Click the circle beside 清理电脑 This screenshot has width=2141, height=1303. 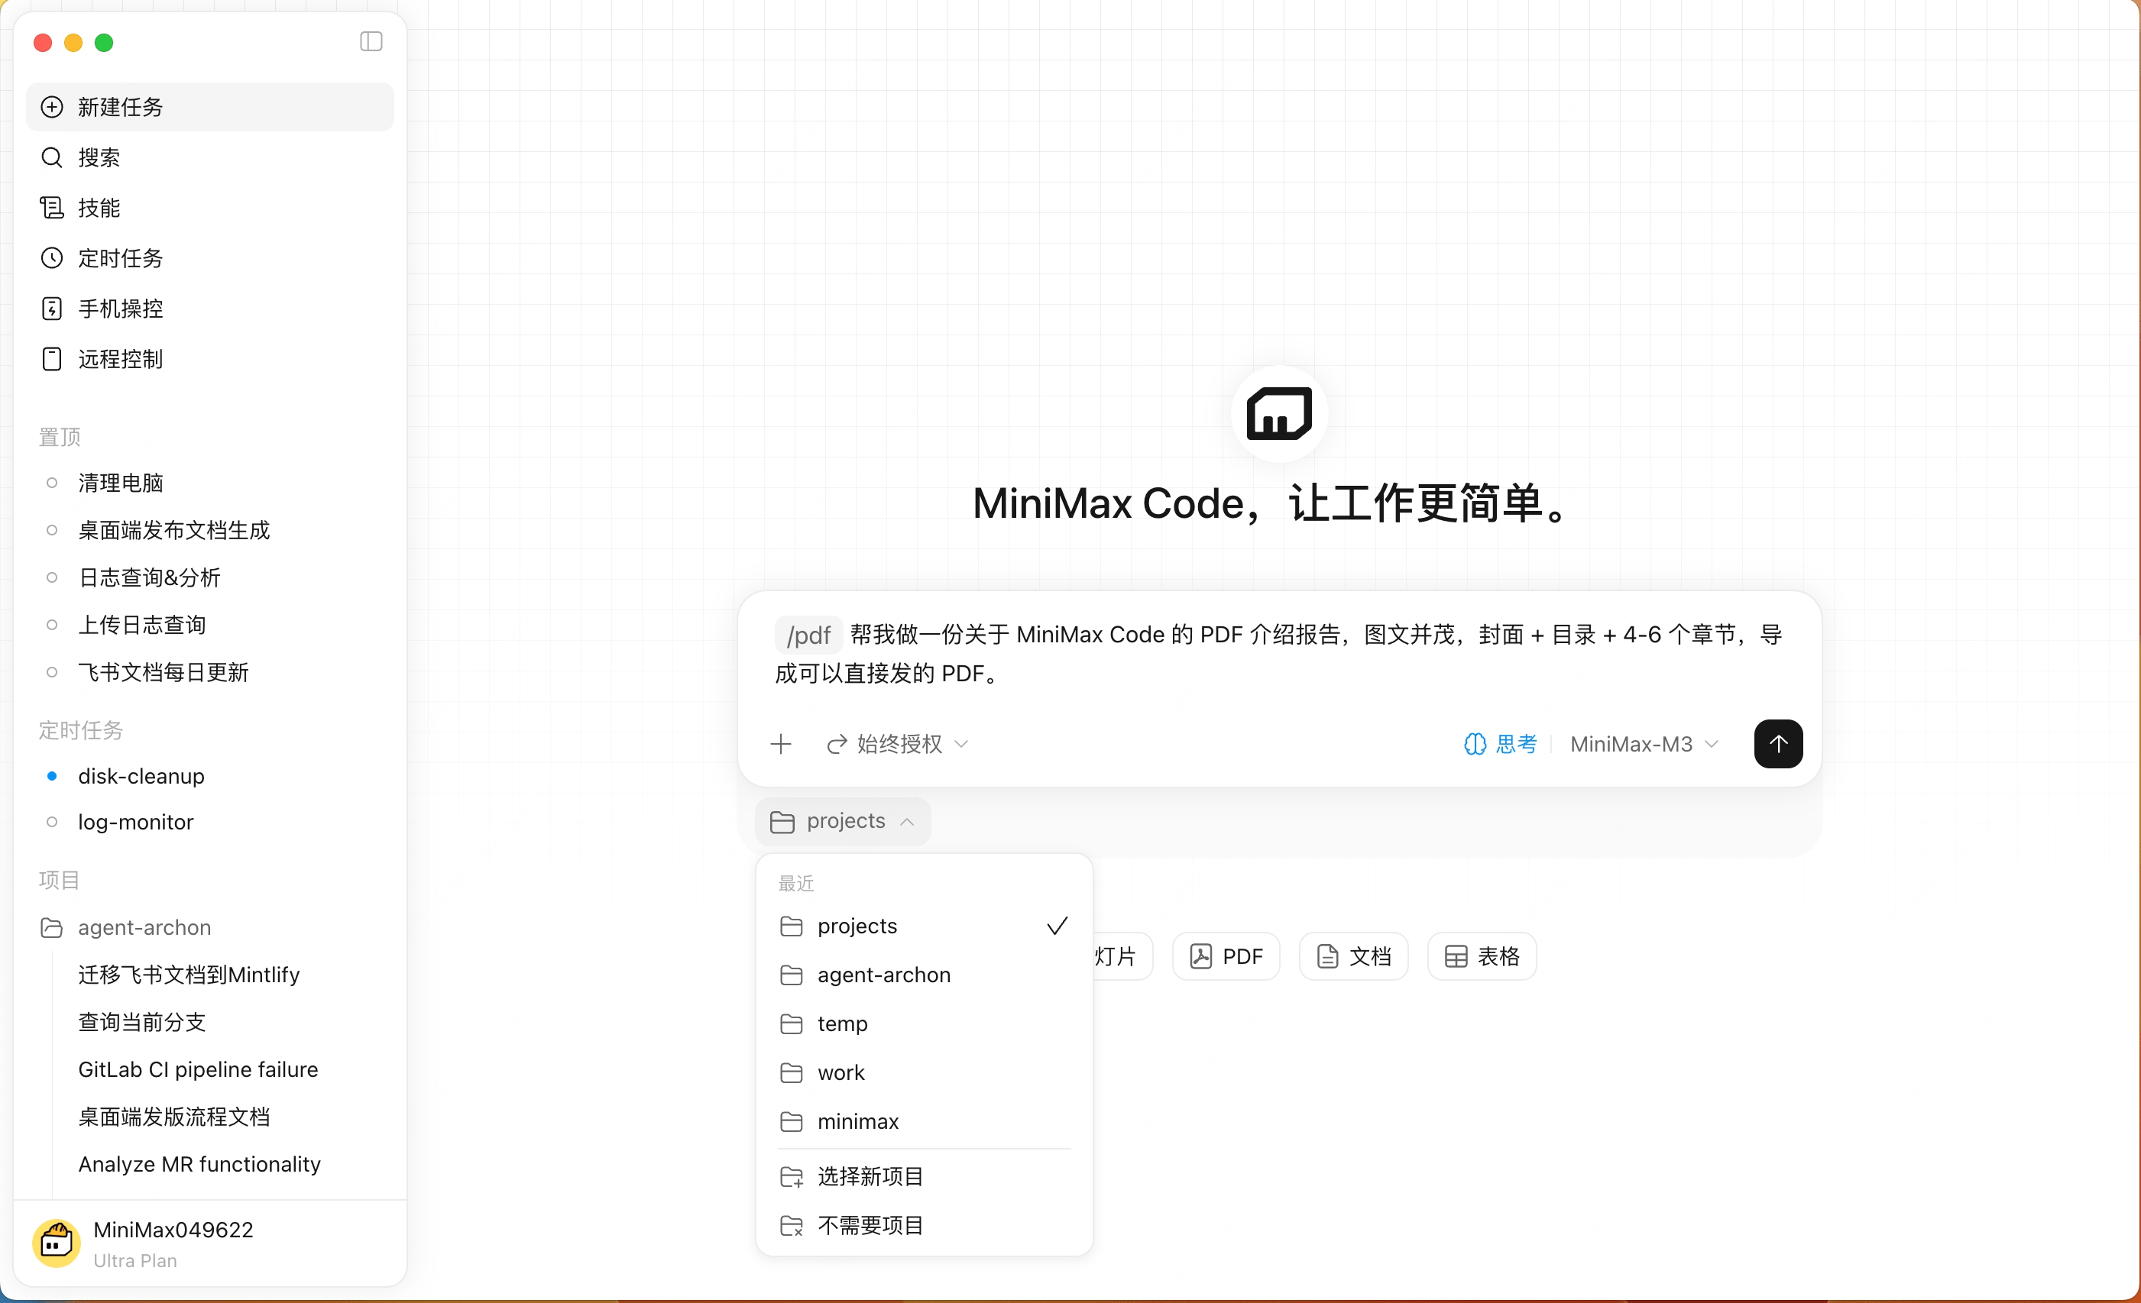click(52, 482)
